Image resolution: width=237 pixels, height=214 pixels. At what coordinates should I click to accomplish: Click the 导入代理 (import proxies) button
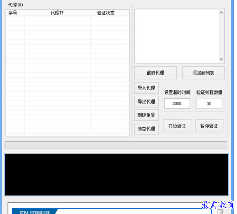(146, 88)
